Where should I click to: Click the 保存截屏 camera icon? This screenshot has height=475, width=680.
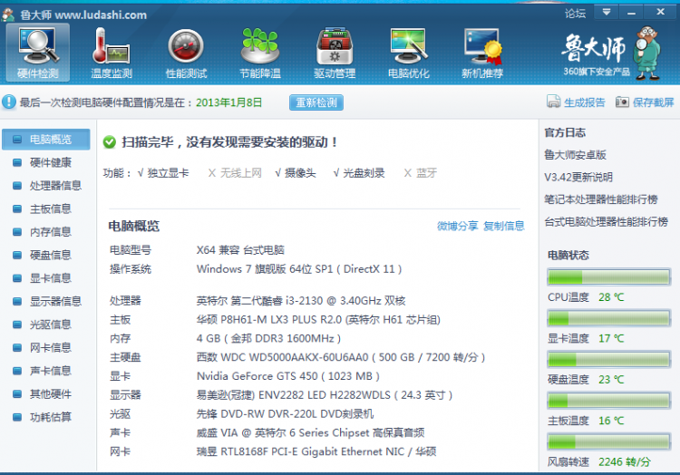(x=622, y=102)
